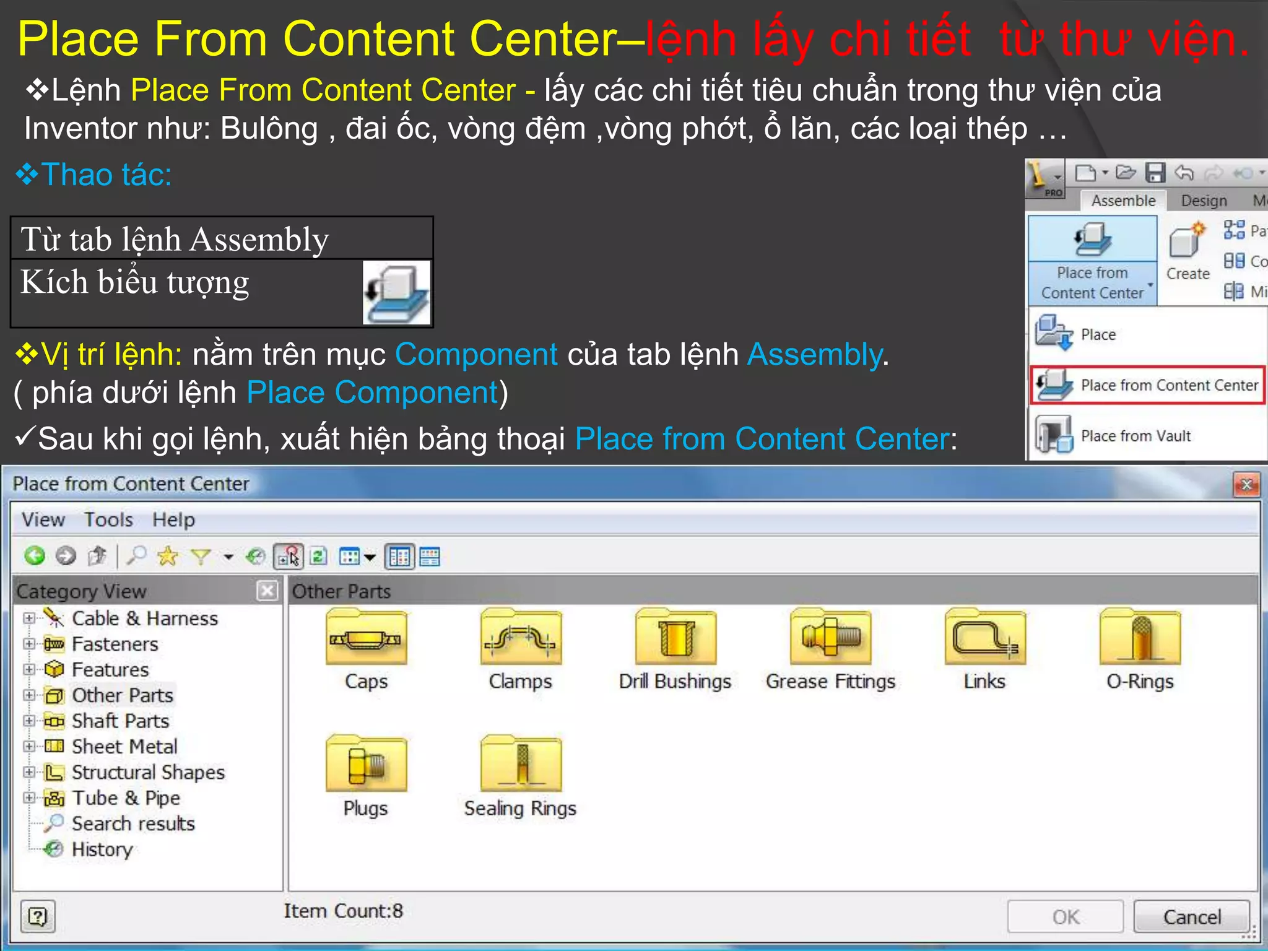Viewport: 1268px width, 951px height.
Task: Open the View menu
Action: [43, 519]
